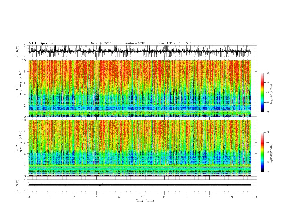Click the "5" tick of the ch.1(V) axis

point(25,45)
